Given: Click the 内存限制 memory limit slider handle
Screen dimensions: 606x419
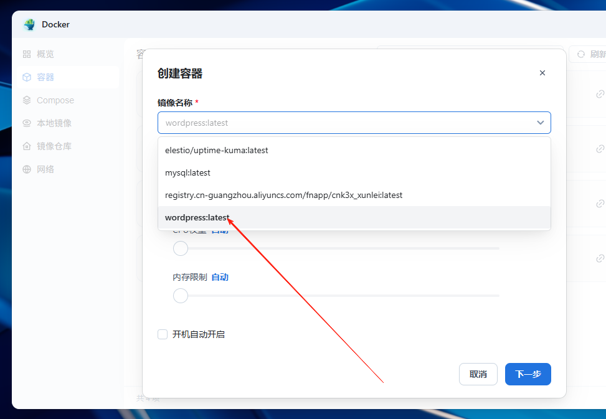Looking at the screenshot, I should [x=181, y=296].
